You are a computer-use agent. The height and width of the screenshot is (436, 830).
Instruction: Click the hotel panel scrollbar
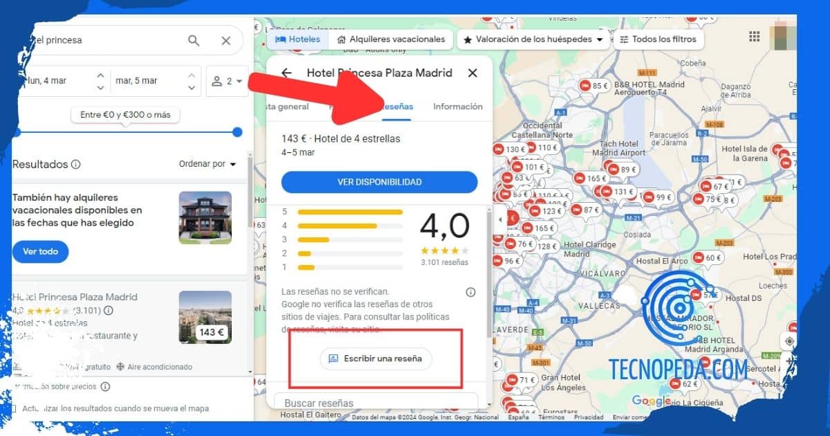(x=490, y=273)
